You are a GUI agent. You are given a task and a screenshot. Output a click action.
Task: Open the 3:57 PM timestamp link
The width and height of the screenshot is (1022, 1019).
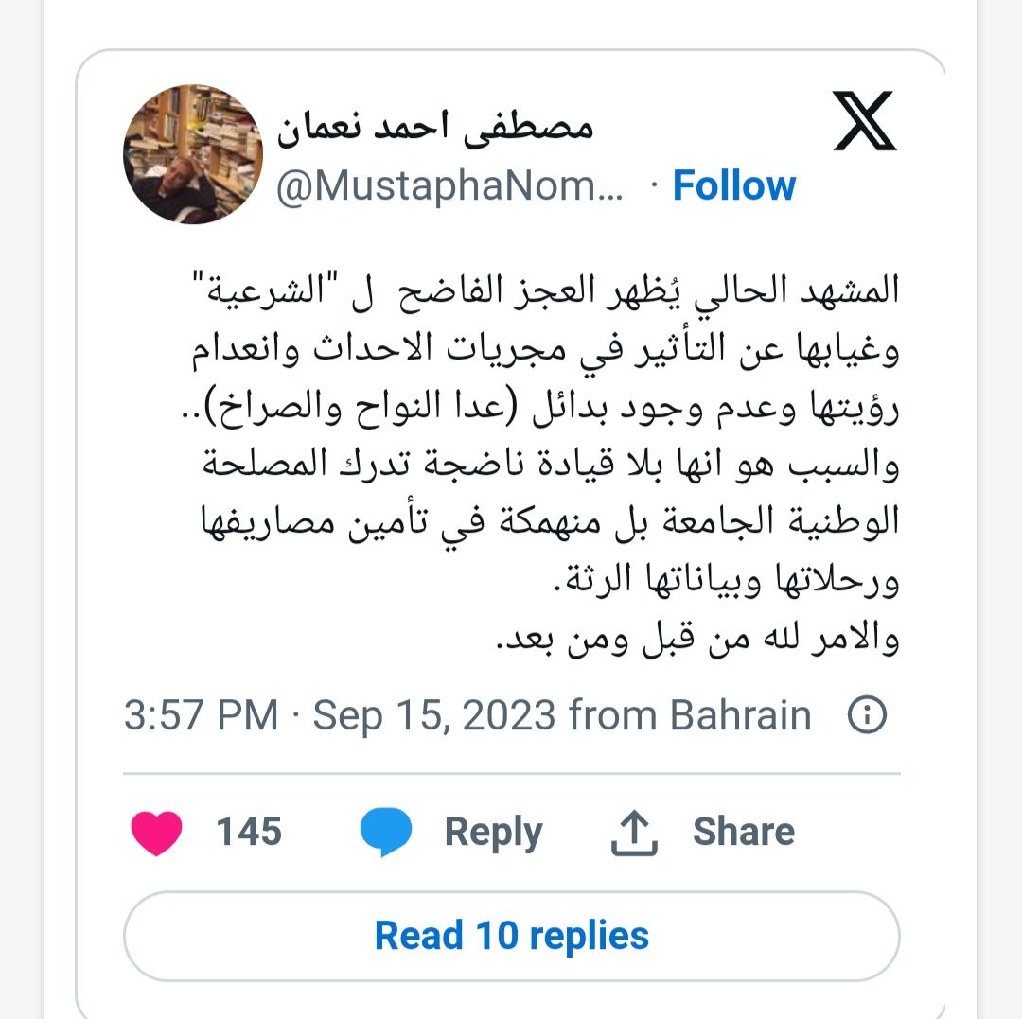202,715
